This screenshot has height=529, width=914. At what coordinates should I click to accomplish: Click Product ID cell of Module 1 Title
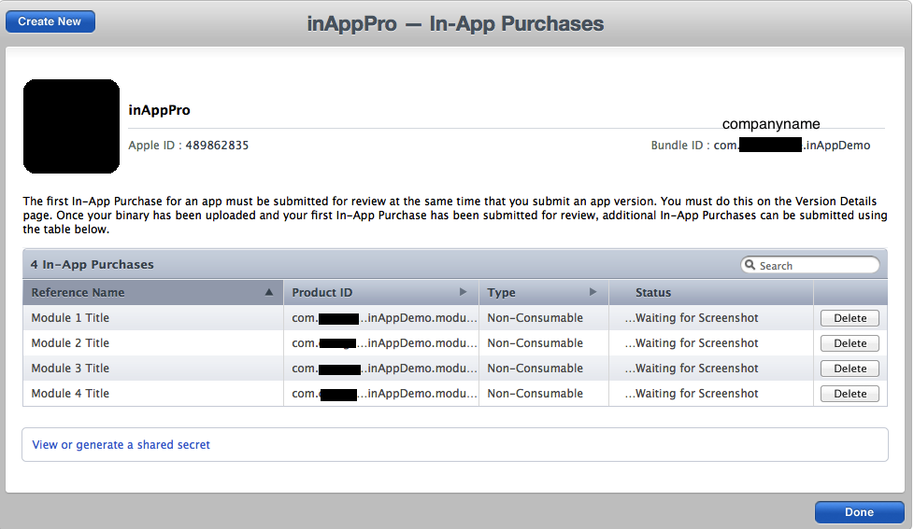[383, 318]
